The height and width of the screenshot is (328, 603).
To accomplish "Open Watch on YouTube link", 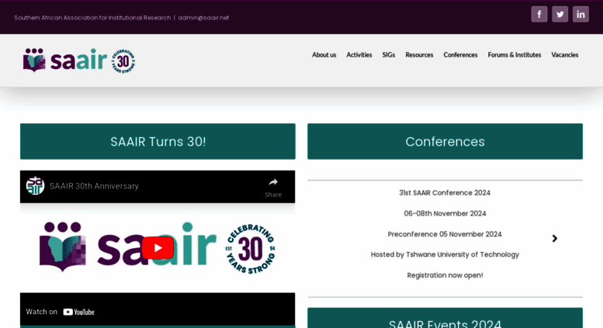I will [x=60, y=312].
